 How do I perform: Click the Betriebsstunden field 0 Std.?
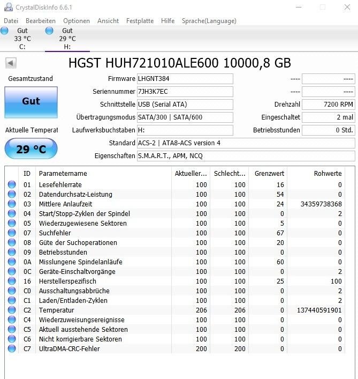click(329, 130)
